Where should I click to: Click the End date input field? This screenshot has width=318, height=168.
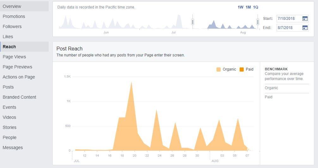[x=293, y=28]
